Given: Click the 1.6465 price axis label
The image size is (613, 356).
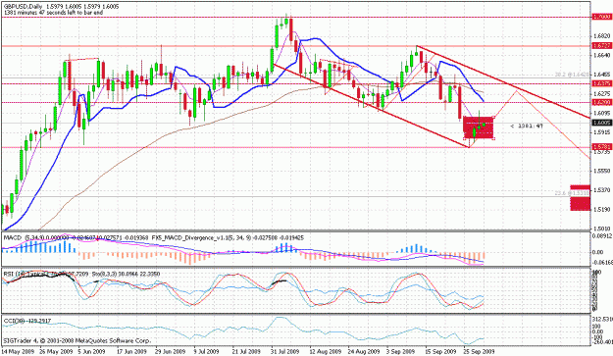Looking at the screenshot, I should [601, 75].
